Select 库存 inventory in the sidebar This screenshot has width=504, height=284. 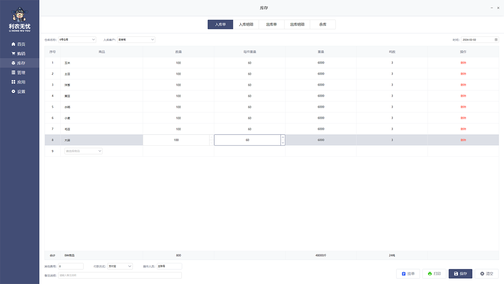[x=19, y=63]
